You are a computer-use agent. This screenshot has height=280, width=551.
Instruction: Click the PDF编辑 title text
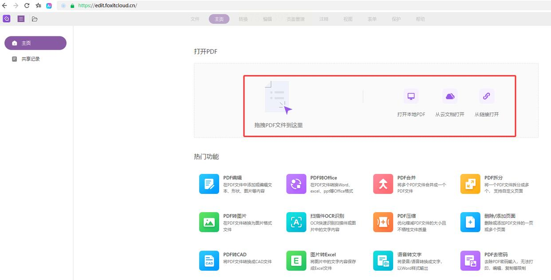pos(232,178)
